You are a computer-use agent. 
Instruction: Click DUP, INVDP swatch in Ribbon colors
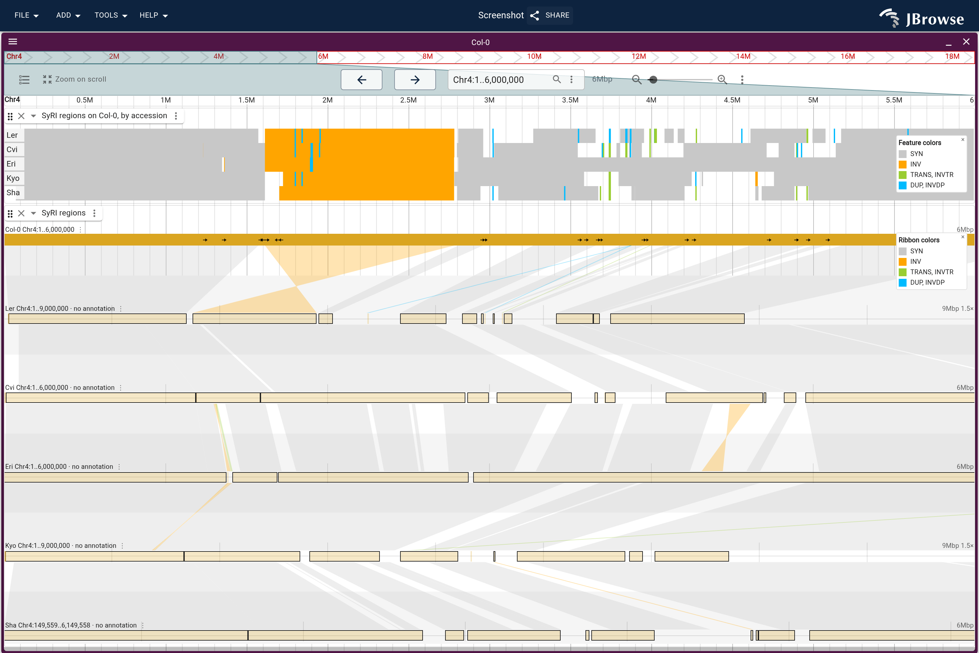903,283
